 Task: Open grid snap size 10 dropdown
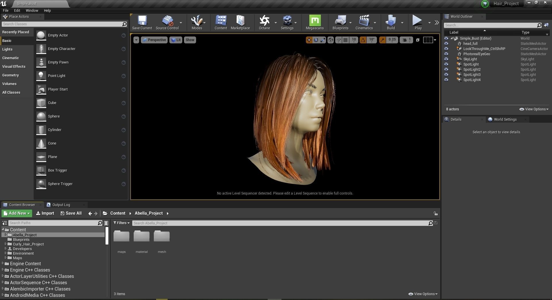(354, 40)
